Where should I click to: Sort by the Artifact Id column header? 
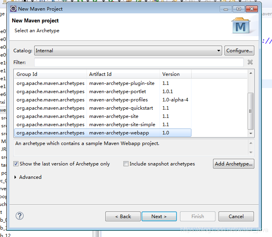pyautogui.click(x=123, y=74)
